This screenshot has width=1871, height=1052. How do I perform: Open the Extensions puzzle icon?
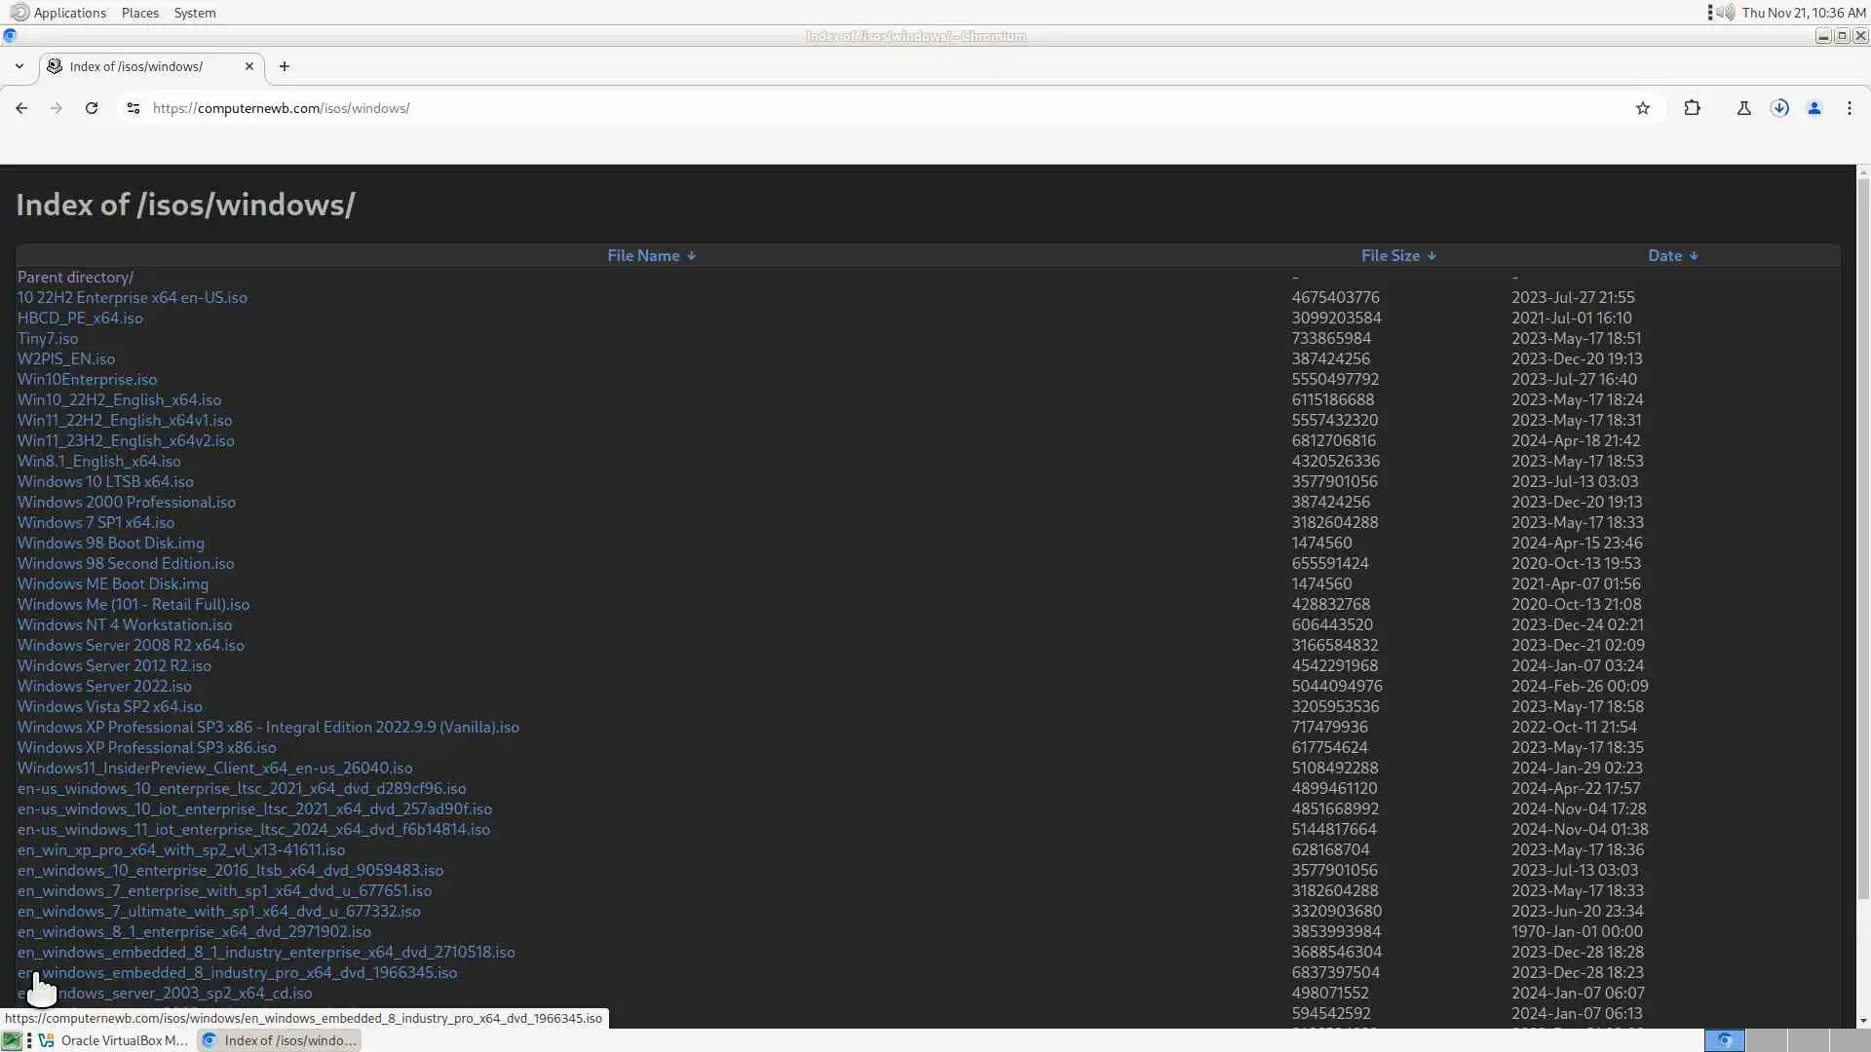coord(1693,108)
